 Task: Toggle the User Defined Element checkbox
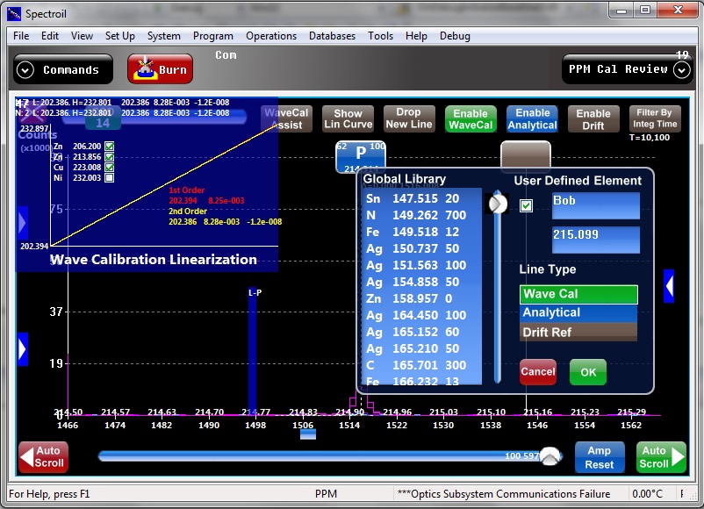pos(527,205)
